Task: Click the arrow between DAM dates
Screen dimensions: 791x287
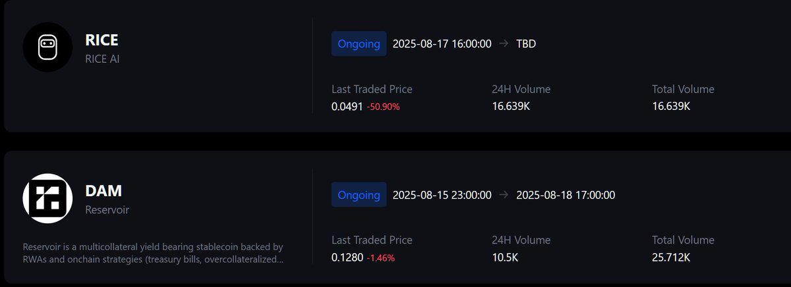Action: click(x=504, y=195)
